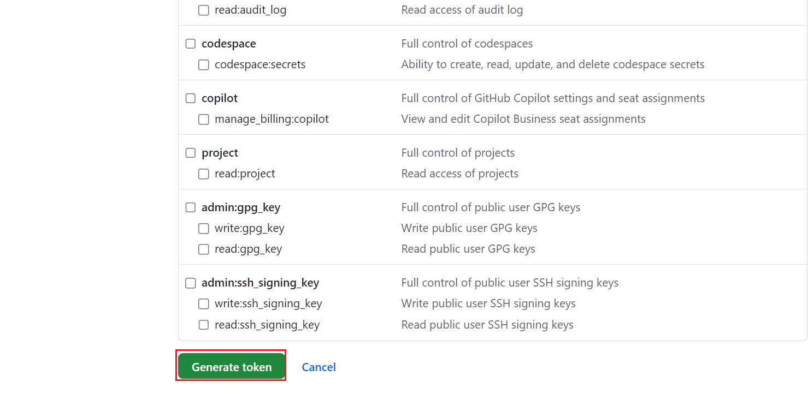This screenshot has height=405, width=808.
Task: Check the codespace scope checkbox
Action: (x=191, y=44)
